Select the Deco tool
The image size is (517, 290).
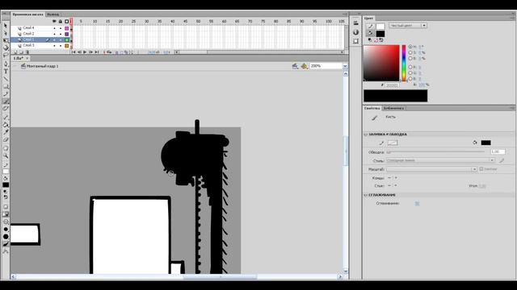click(x=6, y=109)
